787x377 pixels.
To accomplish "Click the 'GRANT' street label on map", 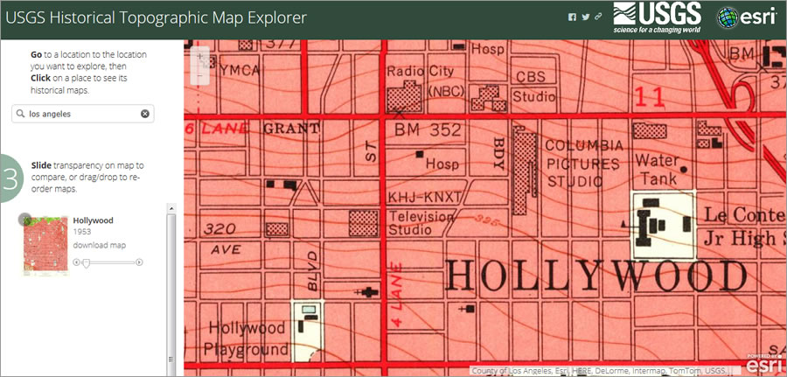I will pyautogui.click(x=291, y=129).
